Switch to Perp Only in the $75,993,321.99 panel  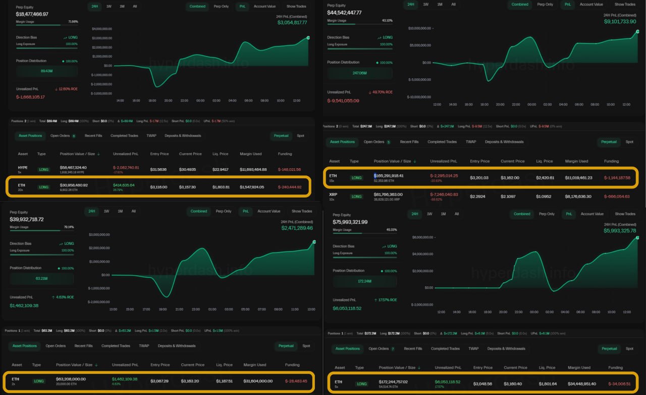click(547, 214)
